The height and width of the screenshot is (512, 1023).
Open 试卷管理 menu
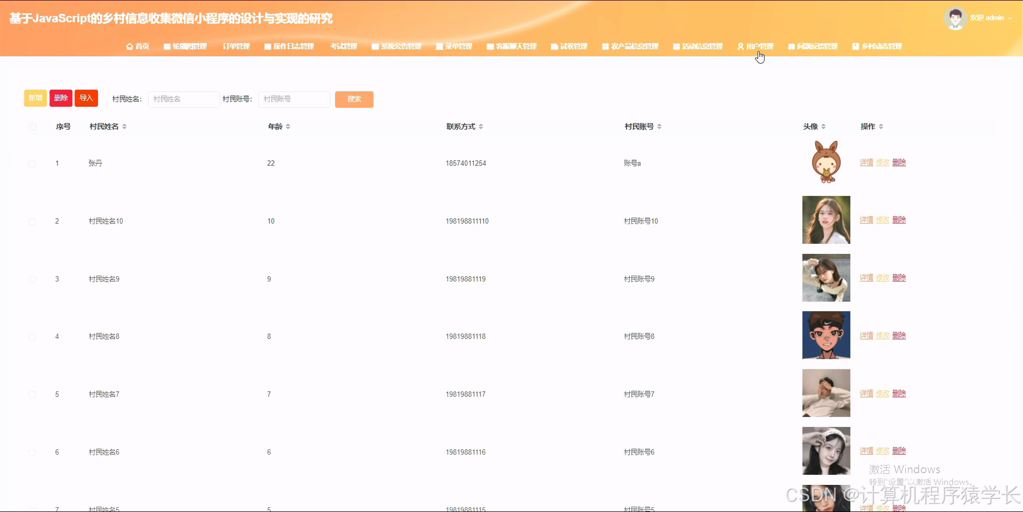pyautogui.click(x=569, y=46)
